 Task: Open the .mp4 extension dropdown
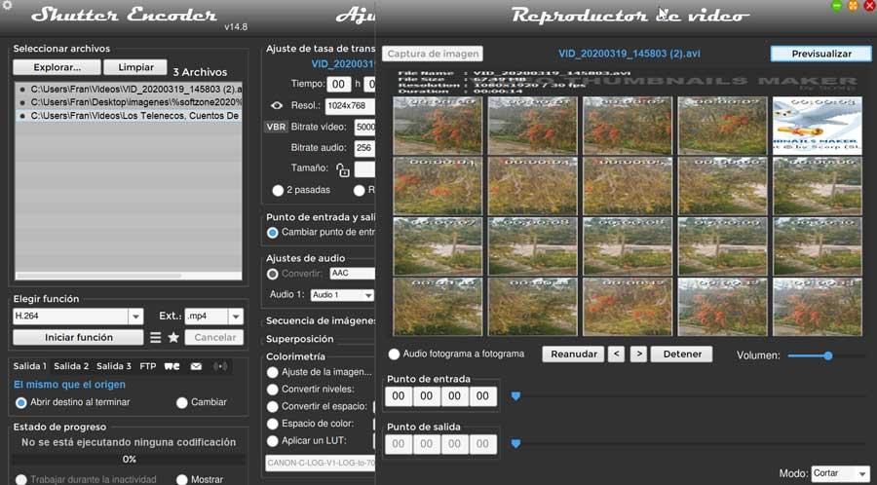click(236, 317)
